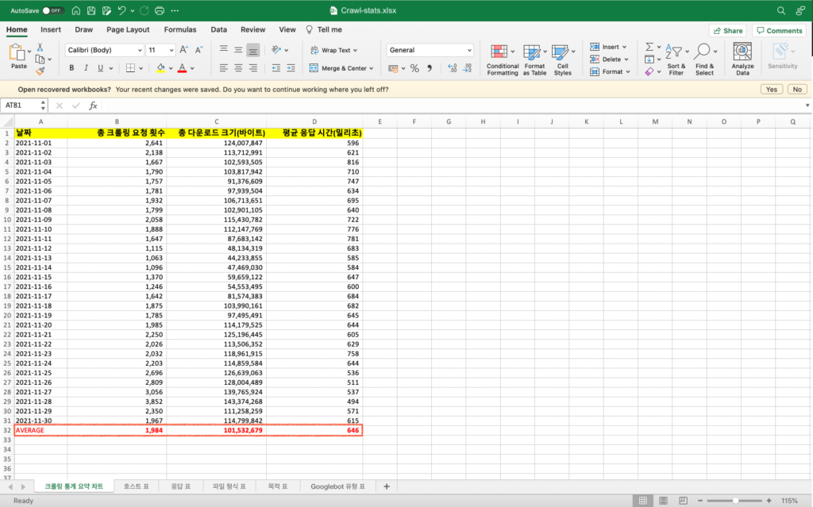Expand the Merge & Center dropdown arrow

click(372, 68)
